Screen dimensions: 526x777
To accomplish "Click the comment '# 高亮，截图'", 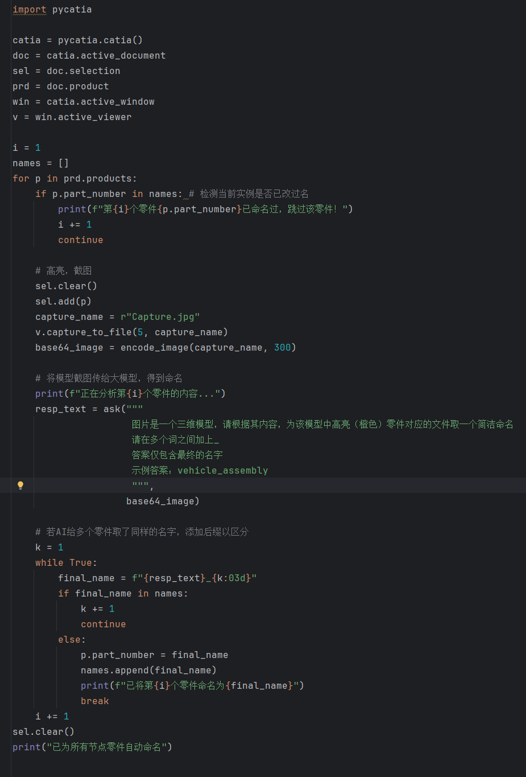I will tap(63, 271).
